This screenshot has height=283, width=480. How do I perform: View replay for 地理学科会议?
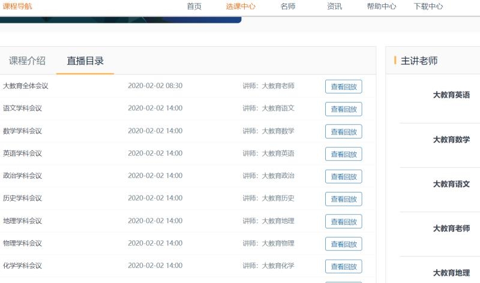coord(343,221)
